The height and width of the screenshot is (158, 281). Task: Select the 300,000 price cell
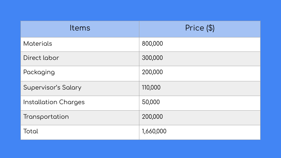coord(152,58)
